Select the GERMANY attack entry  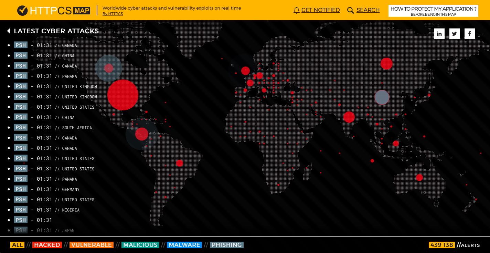coord(47,189)
